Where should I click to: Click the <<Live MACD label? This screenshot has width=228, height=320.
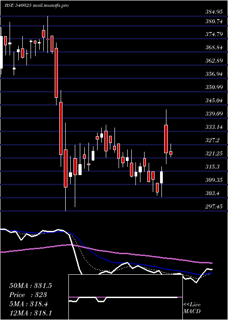coord(192,308)
